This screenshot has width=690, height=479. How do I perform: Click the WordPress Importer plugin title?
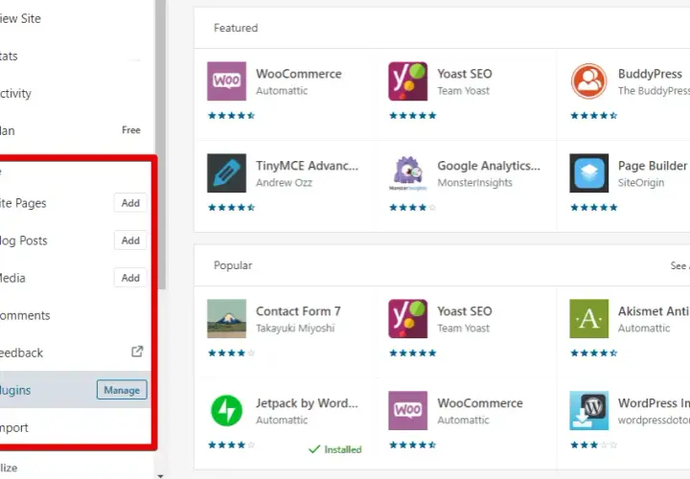654,403
